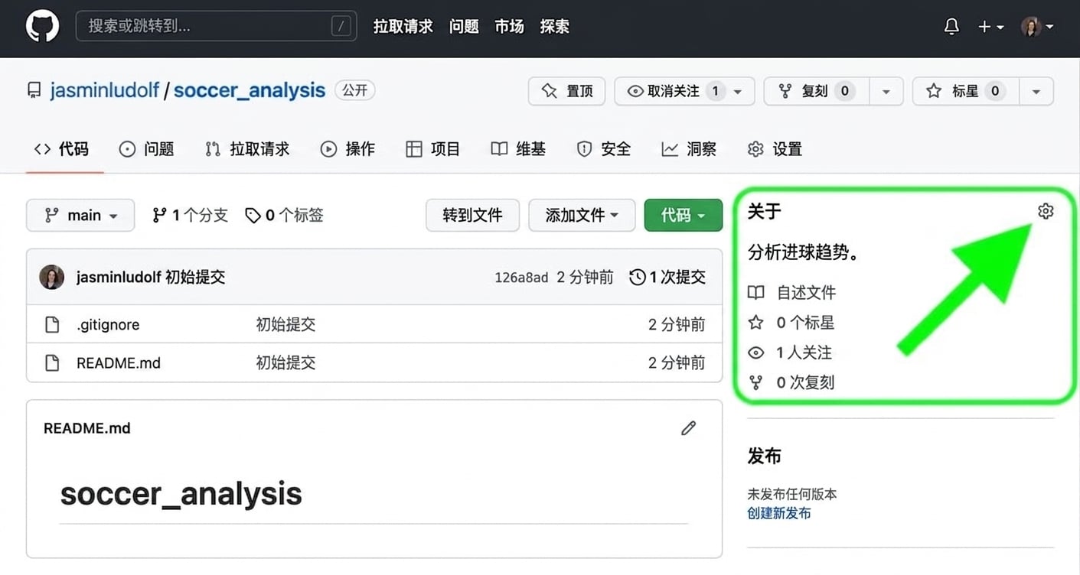The width and height of the screenshot is (1080, 575).
Task: View the 0 个标签 tags link
Action: pyautogui.click(x=284, y=216)
